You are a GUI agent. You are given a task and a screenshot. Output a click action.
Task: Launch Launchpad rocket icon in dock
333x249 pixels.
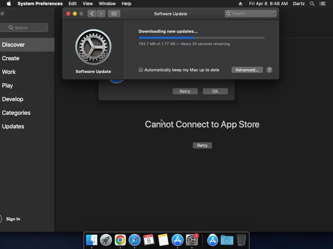click(106, 240)
